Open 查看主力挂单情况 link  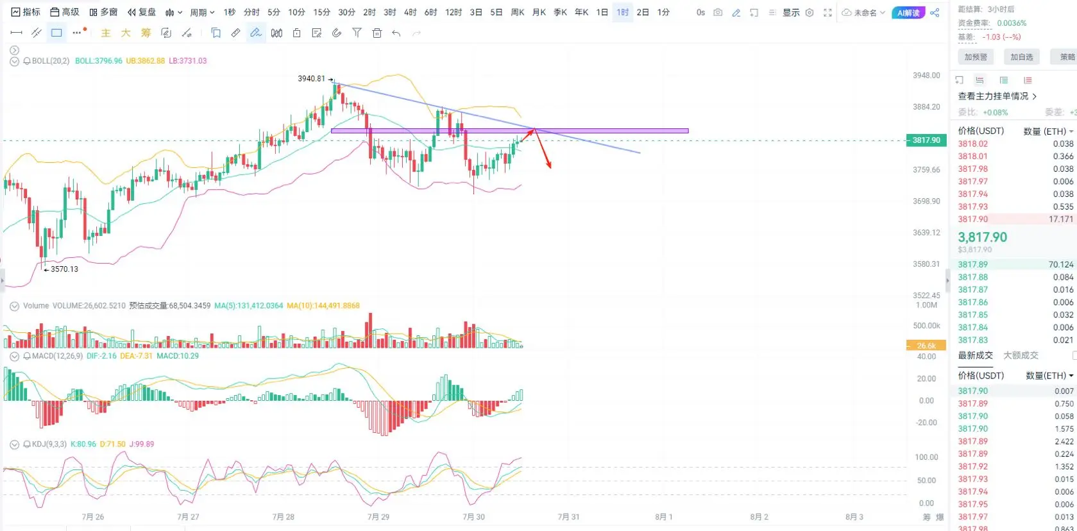coord(997,96)
